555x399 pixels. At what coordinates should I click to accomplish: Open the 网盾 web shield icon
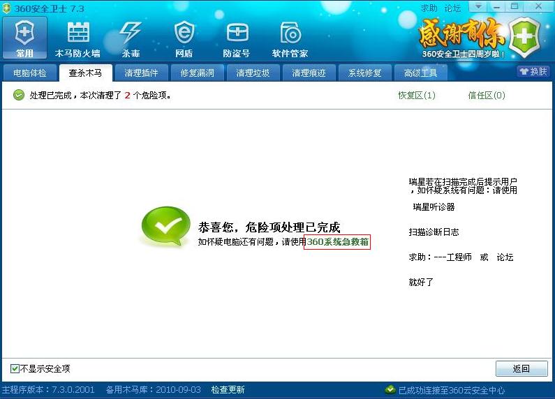click(x=184, y=39)
